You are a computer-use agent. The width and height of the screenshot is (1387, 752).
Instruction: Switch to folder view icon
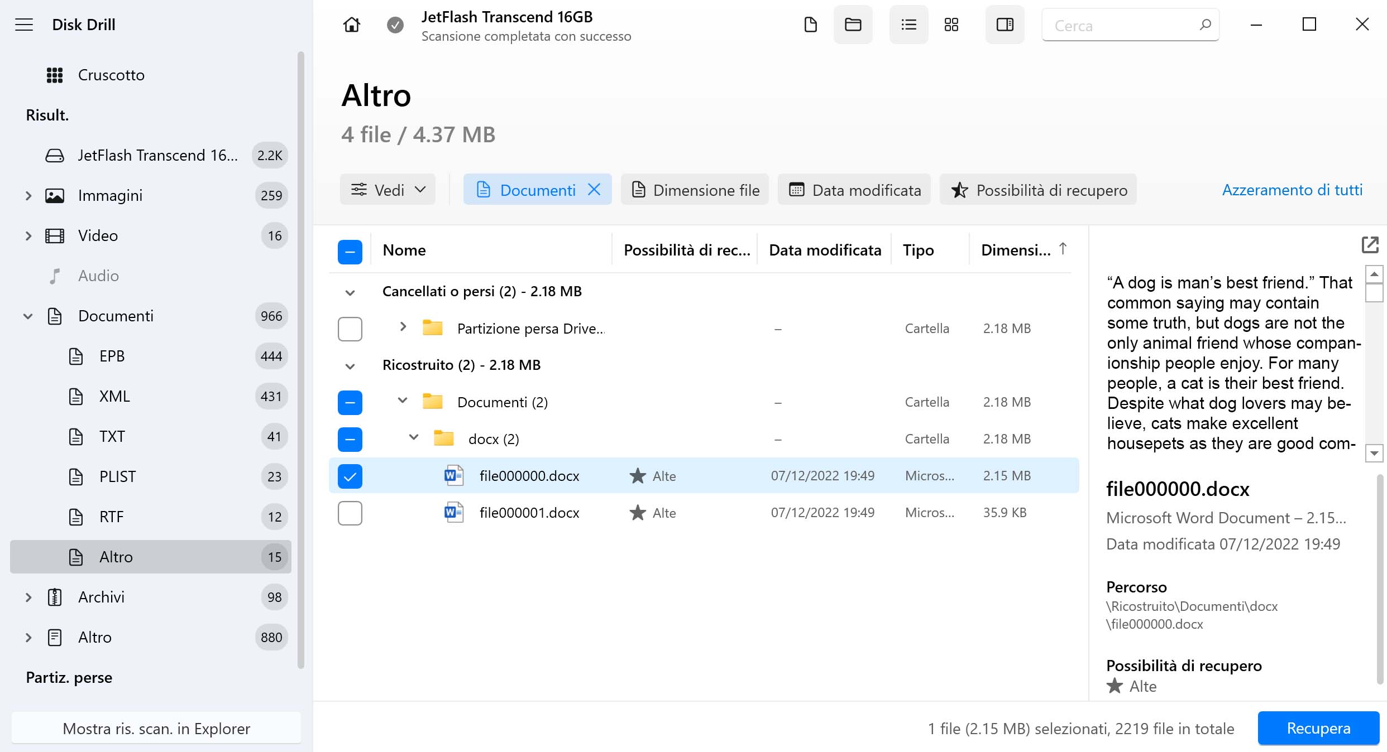click(853, 25)
